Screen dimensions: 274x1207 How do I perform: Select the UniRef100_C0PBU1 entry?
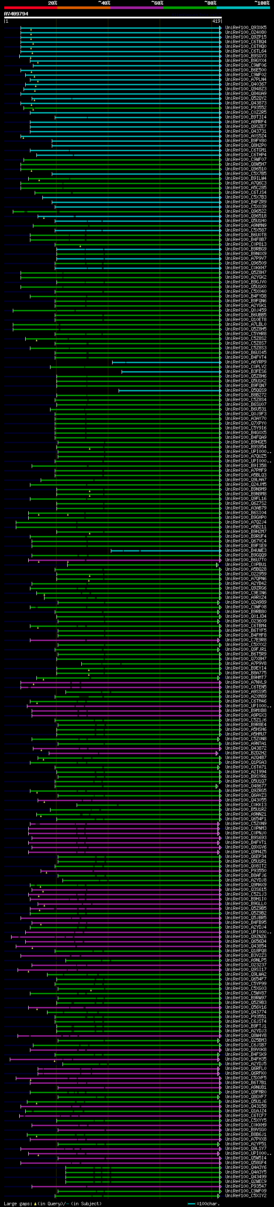click(246, 565)
